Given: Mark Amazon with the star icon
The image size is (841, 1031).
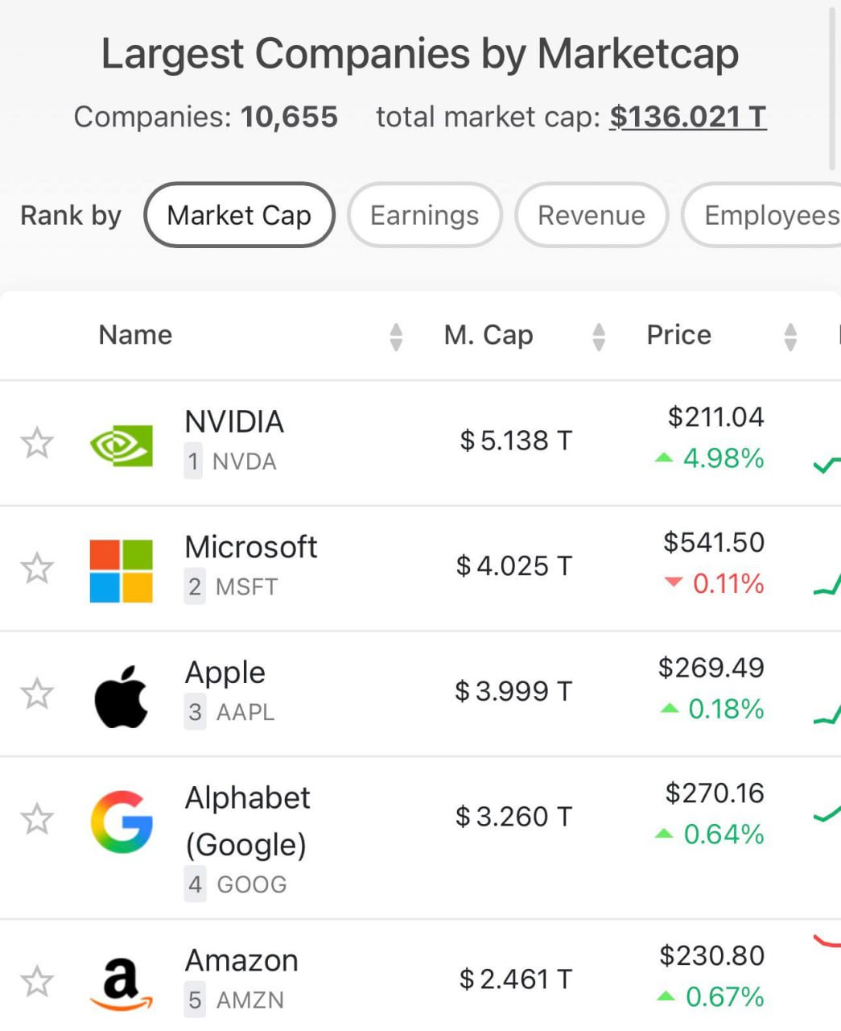Looking at the screenshot, I should [x=37, y=982].
